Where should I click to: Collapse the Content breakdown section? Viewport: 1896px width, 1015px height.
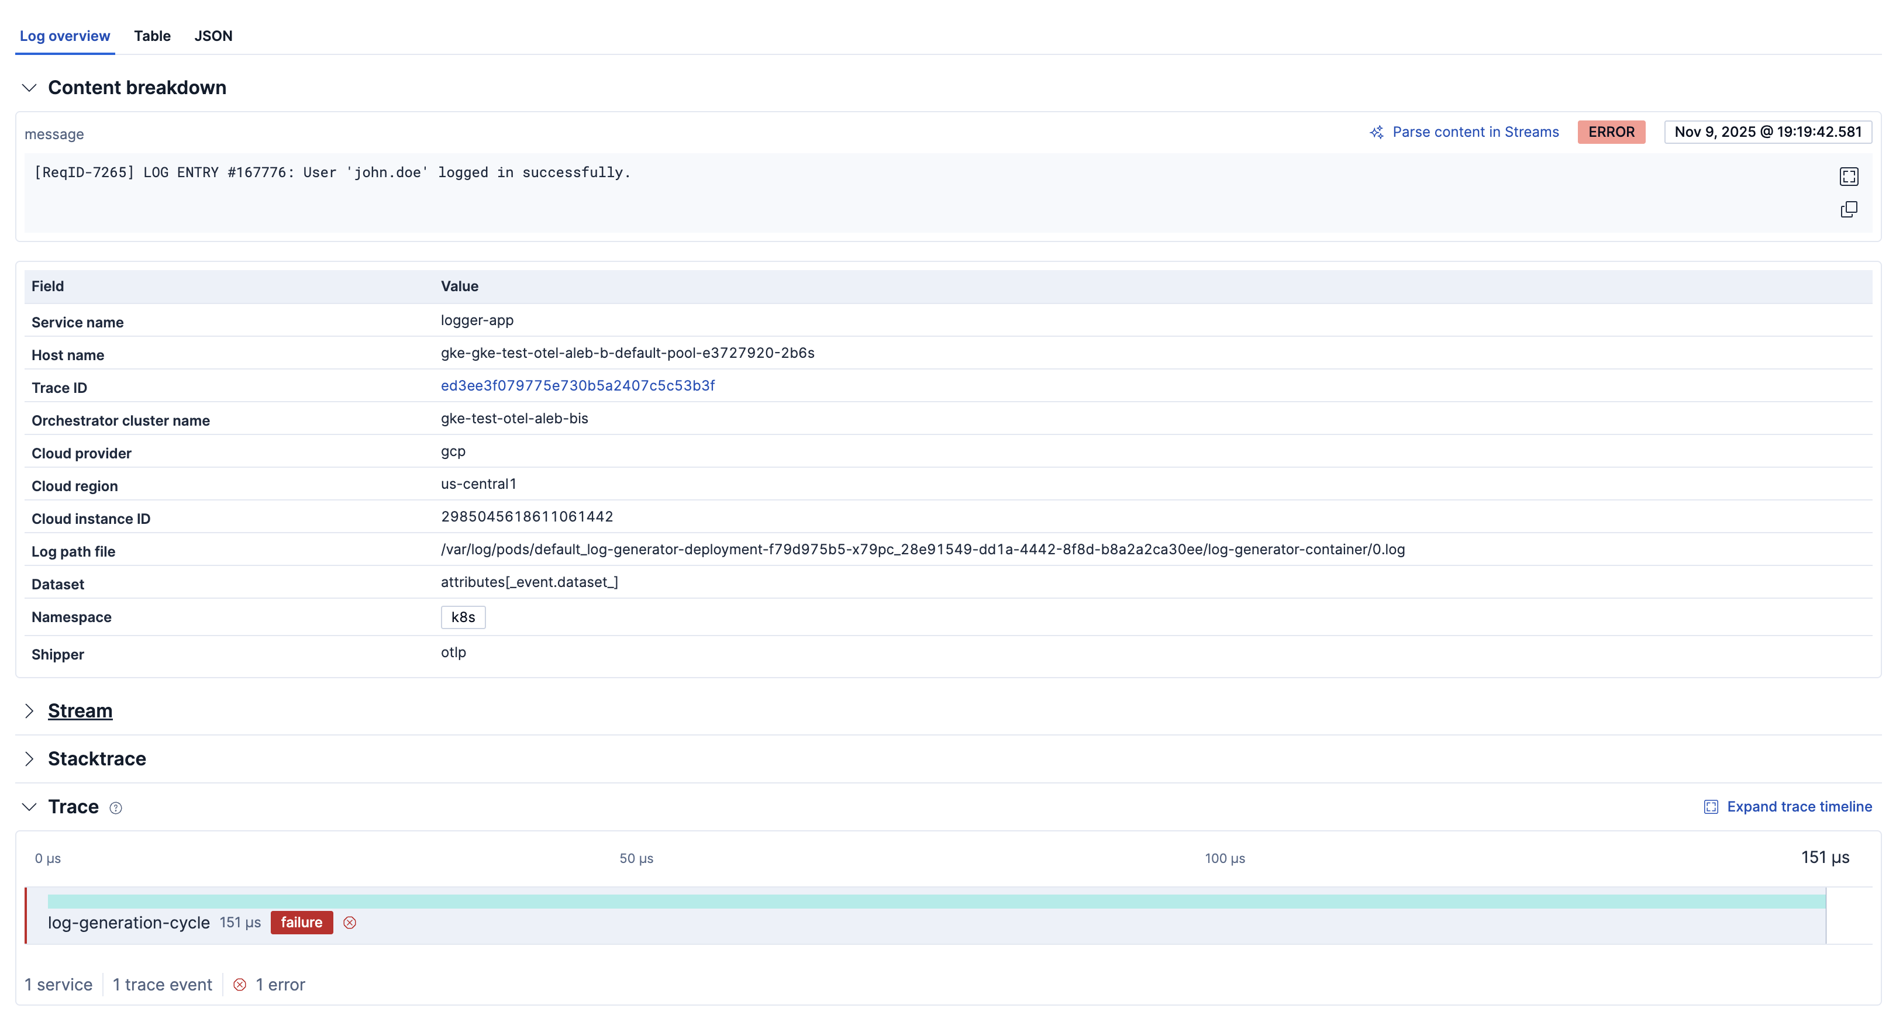tap(29, 88)
